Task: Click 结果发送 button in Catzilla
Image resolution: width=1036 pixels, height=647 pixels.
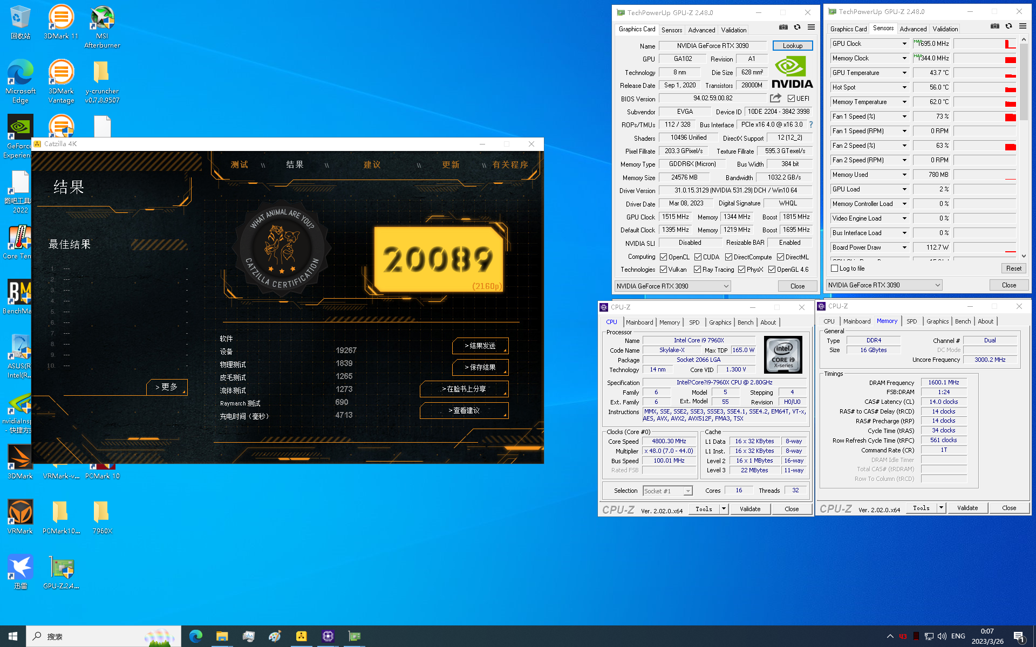Action: click(x=480, y=346)
